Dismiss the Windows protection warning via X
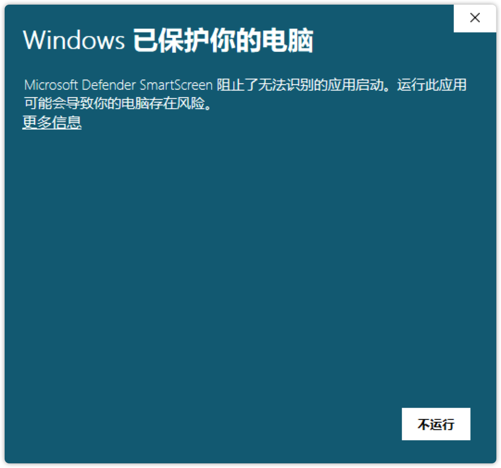The height and width of the screenshot is (468, 501). (475, 18)
